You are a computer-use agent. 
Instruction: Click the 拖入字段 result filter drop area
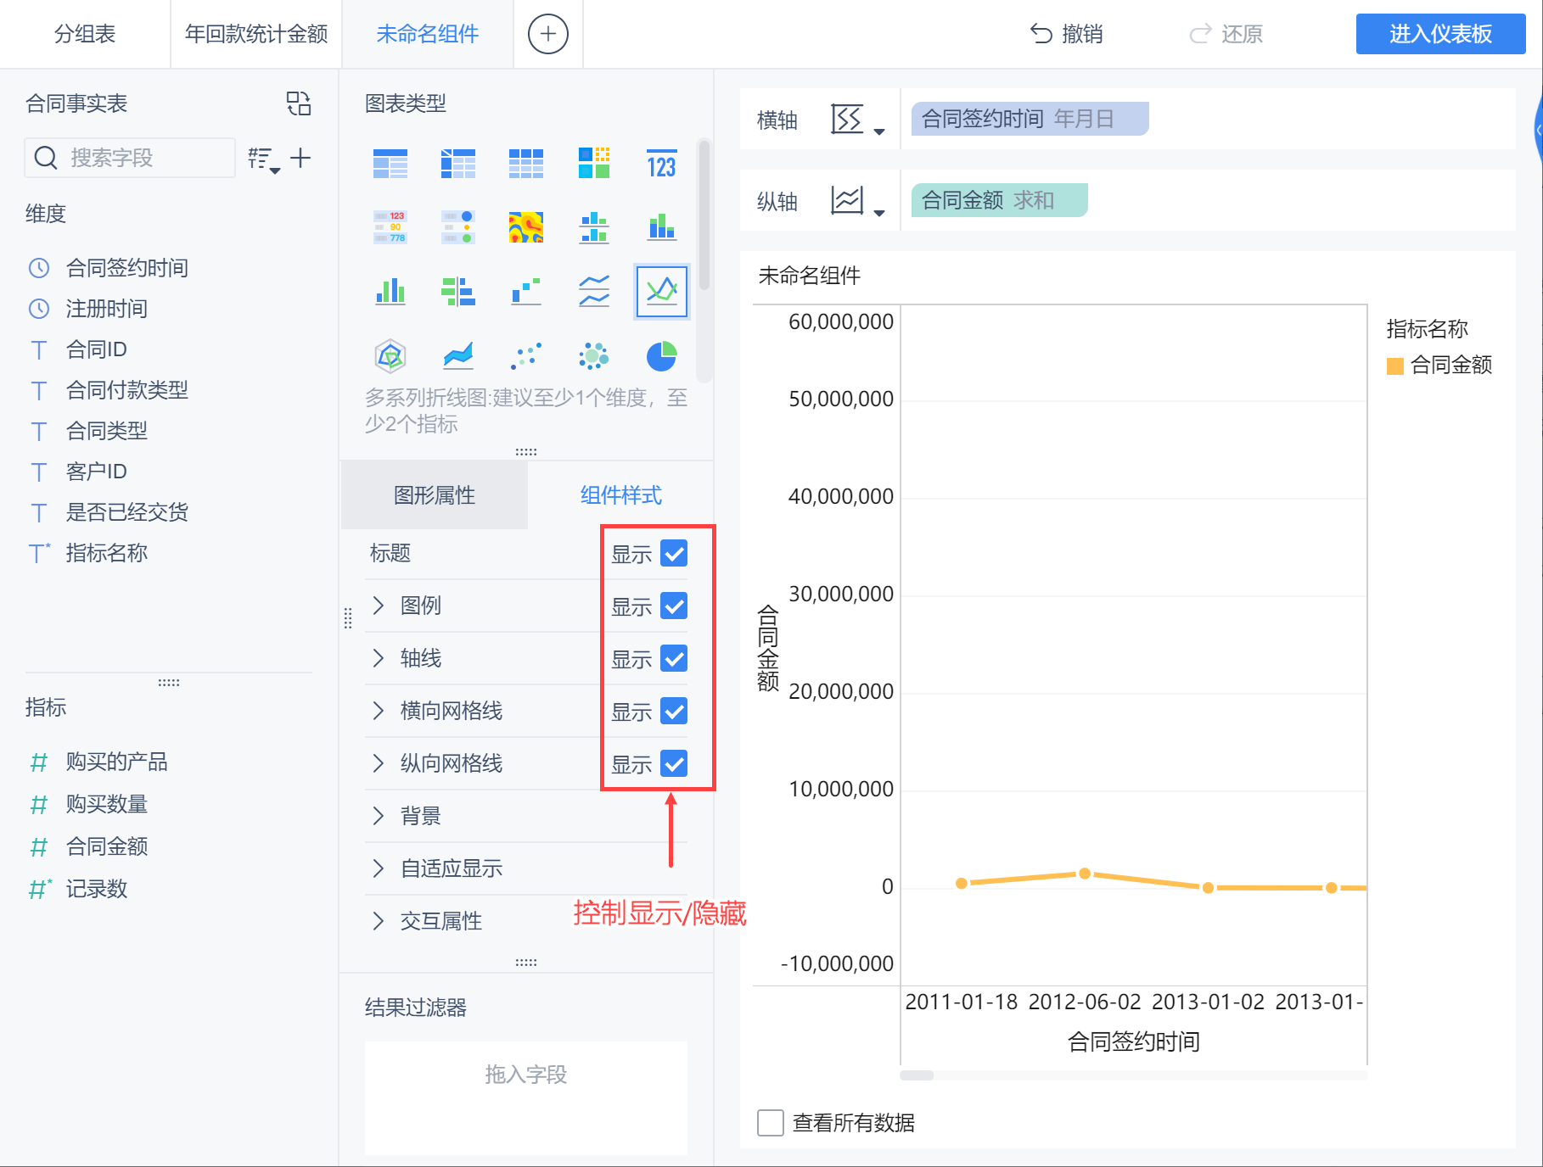[x=526, y=1097]
